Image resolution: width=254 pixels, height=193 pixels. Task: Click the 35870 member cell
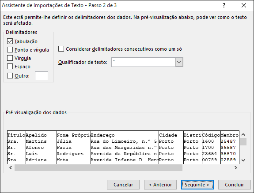pyautogui.click(x=228, y=153)
